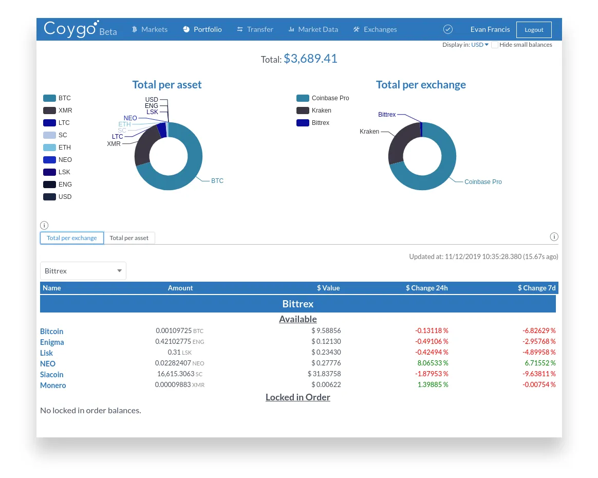598x478 pixels.
Task: Click the XMR color swatch in legend
Action: click(x=50, y=111)
